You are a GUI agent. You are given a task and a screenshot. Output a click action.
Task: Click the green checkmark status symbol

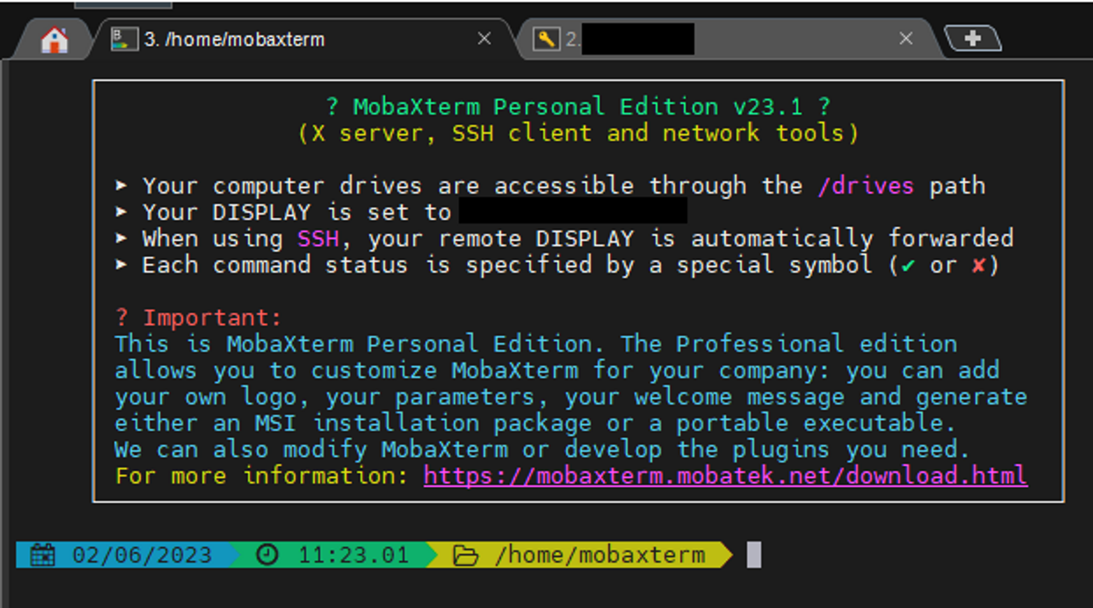coord(909,265)
